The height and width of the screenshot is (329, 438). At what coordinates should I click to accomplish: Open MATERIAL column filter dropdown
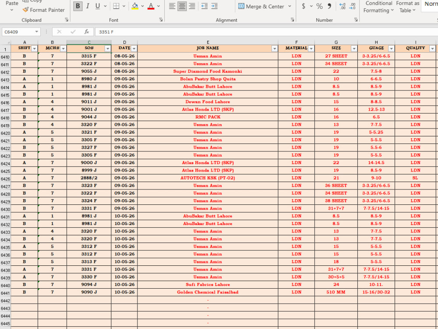(x=311, y=49)
